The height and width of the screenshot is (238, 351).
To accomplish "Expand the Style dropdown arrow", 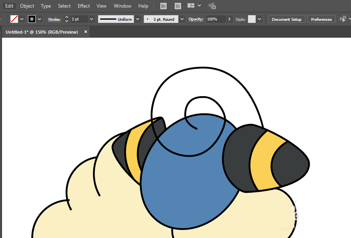I will pyautogui.click(x=259, y=19).
